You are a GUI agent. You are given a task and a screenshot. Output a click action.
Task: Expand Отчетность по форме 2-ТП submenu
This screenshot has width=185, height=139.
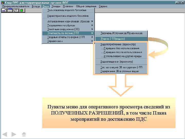click(x=68, y=33)
